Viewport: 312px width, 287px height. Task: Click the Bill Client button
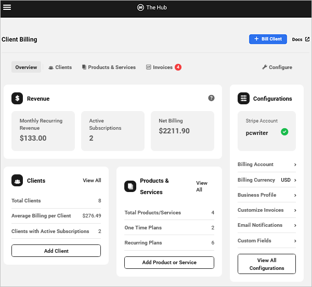point(268,39)
